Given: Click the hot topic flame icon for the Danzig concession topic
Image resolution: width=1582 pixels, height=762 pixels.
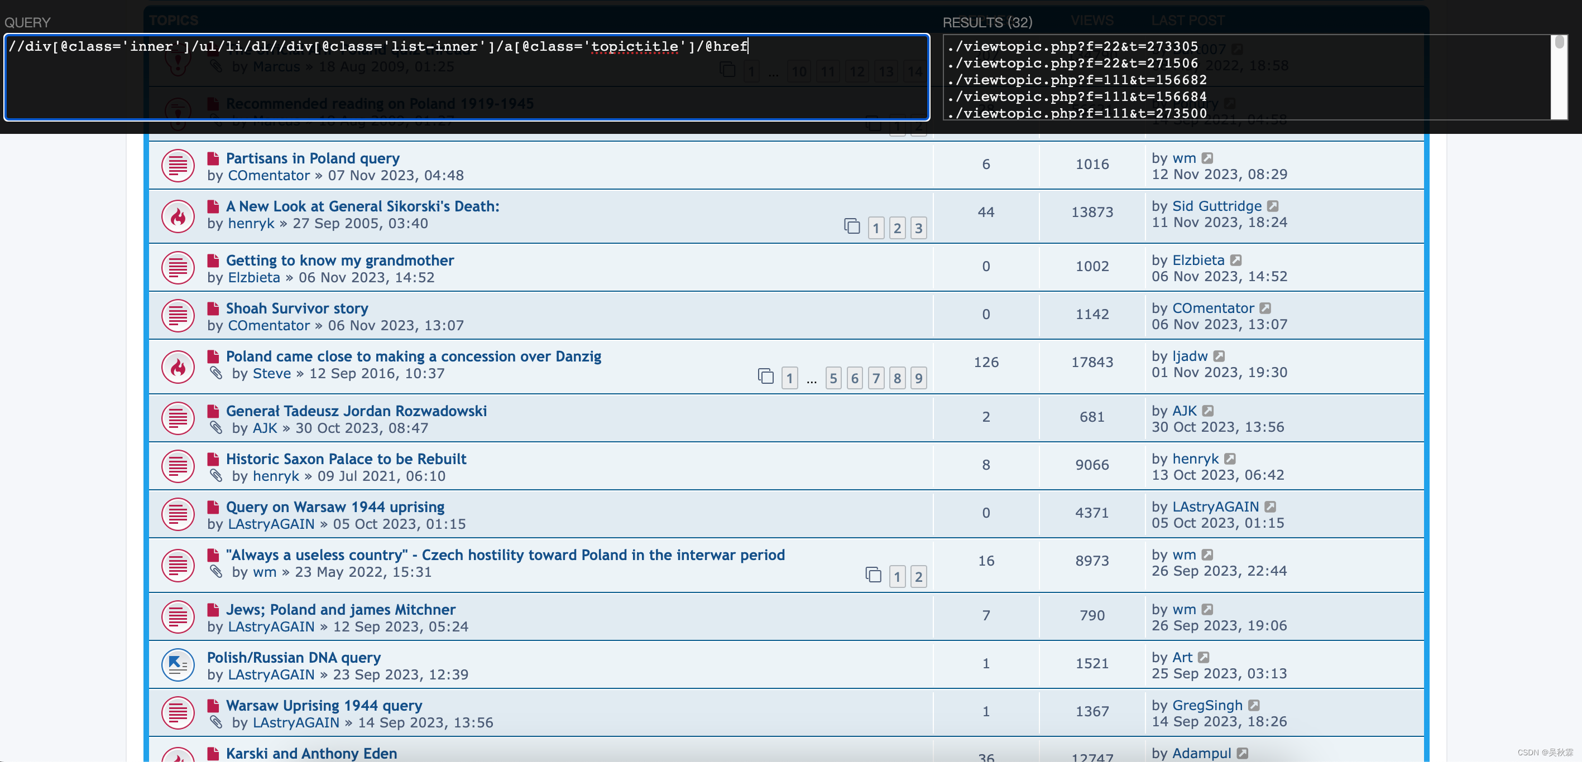Looking at the screenshot, I should click(178, 367).
